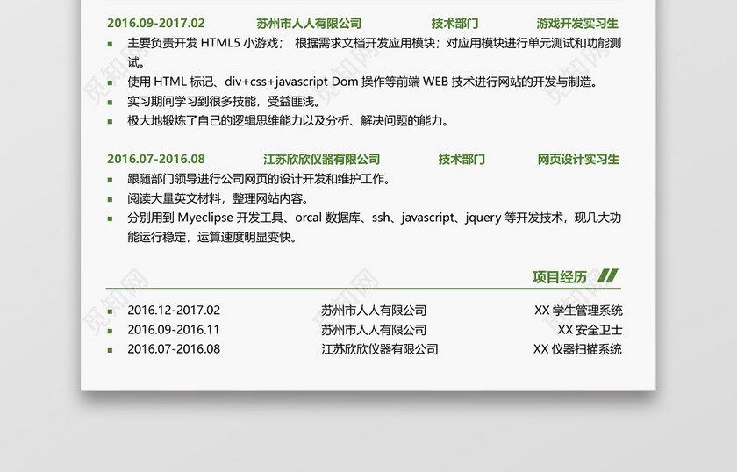
Task: Click 苏州市人人有限公司 in the 2016.09-2016.11 row
Action: [x=374, y=330]
